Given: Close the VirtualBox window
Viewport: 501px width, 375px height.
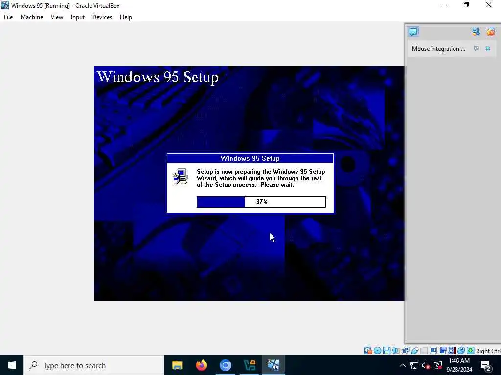Looking at the screenshot, I should (489, 5).
